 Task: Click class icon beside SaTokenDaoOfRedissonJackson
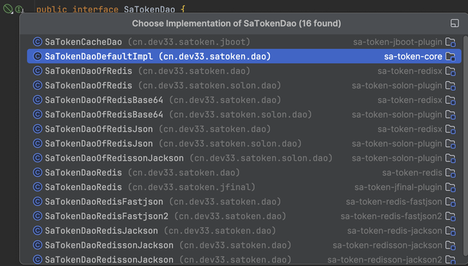[x=37, y=158]
